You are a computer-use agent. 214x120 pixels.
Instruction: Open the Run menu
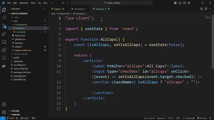(45, 3)
